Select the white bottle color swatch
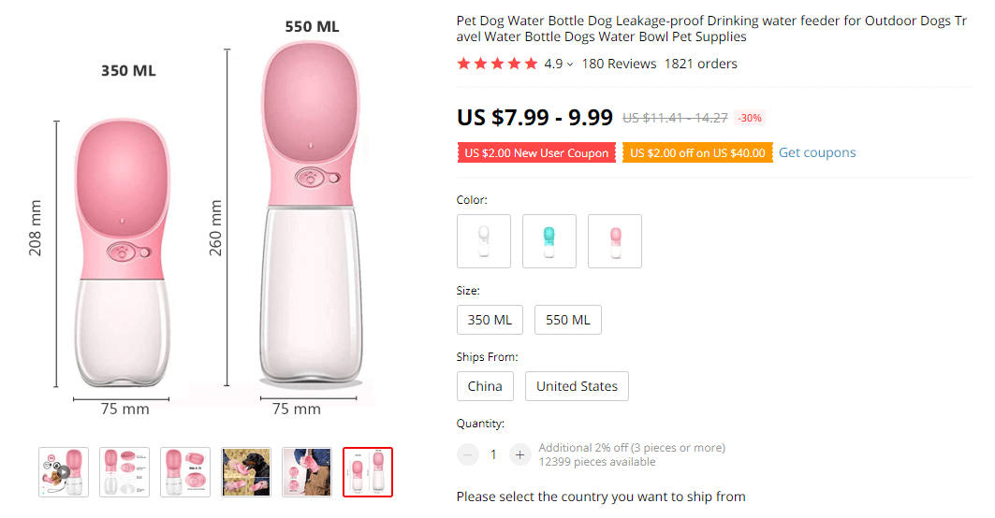 click(x=484, y=241)
